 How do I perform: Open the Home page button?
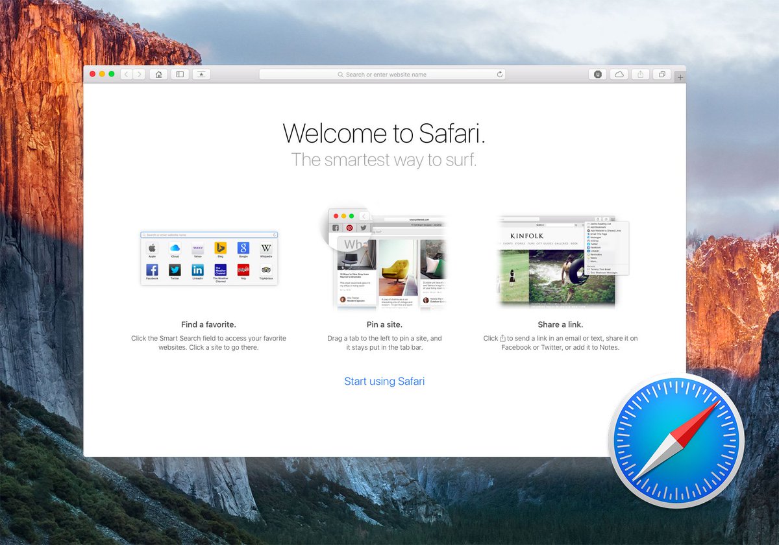pyautogui.click(x=158, y=75)
